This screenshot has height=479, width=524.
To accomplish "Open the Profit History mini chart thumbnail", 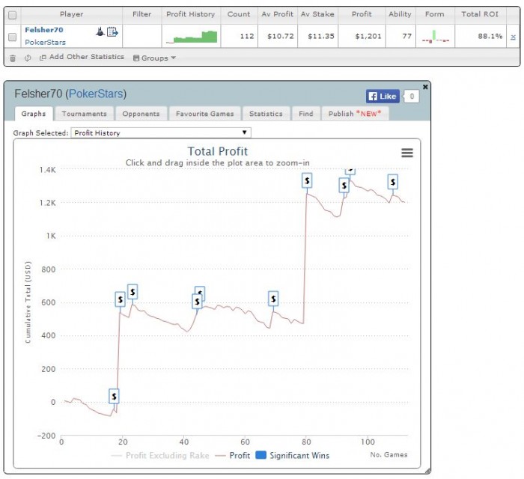I will coord(192,37).
